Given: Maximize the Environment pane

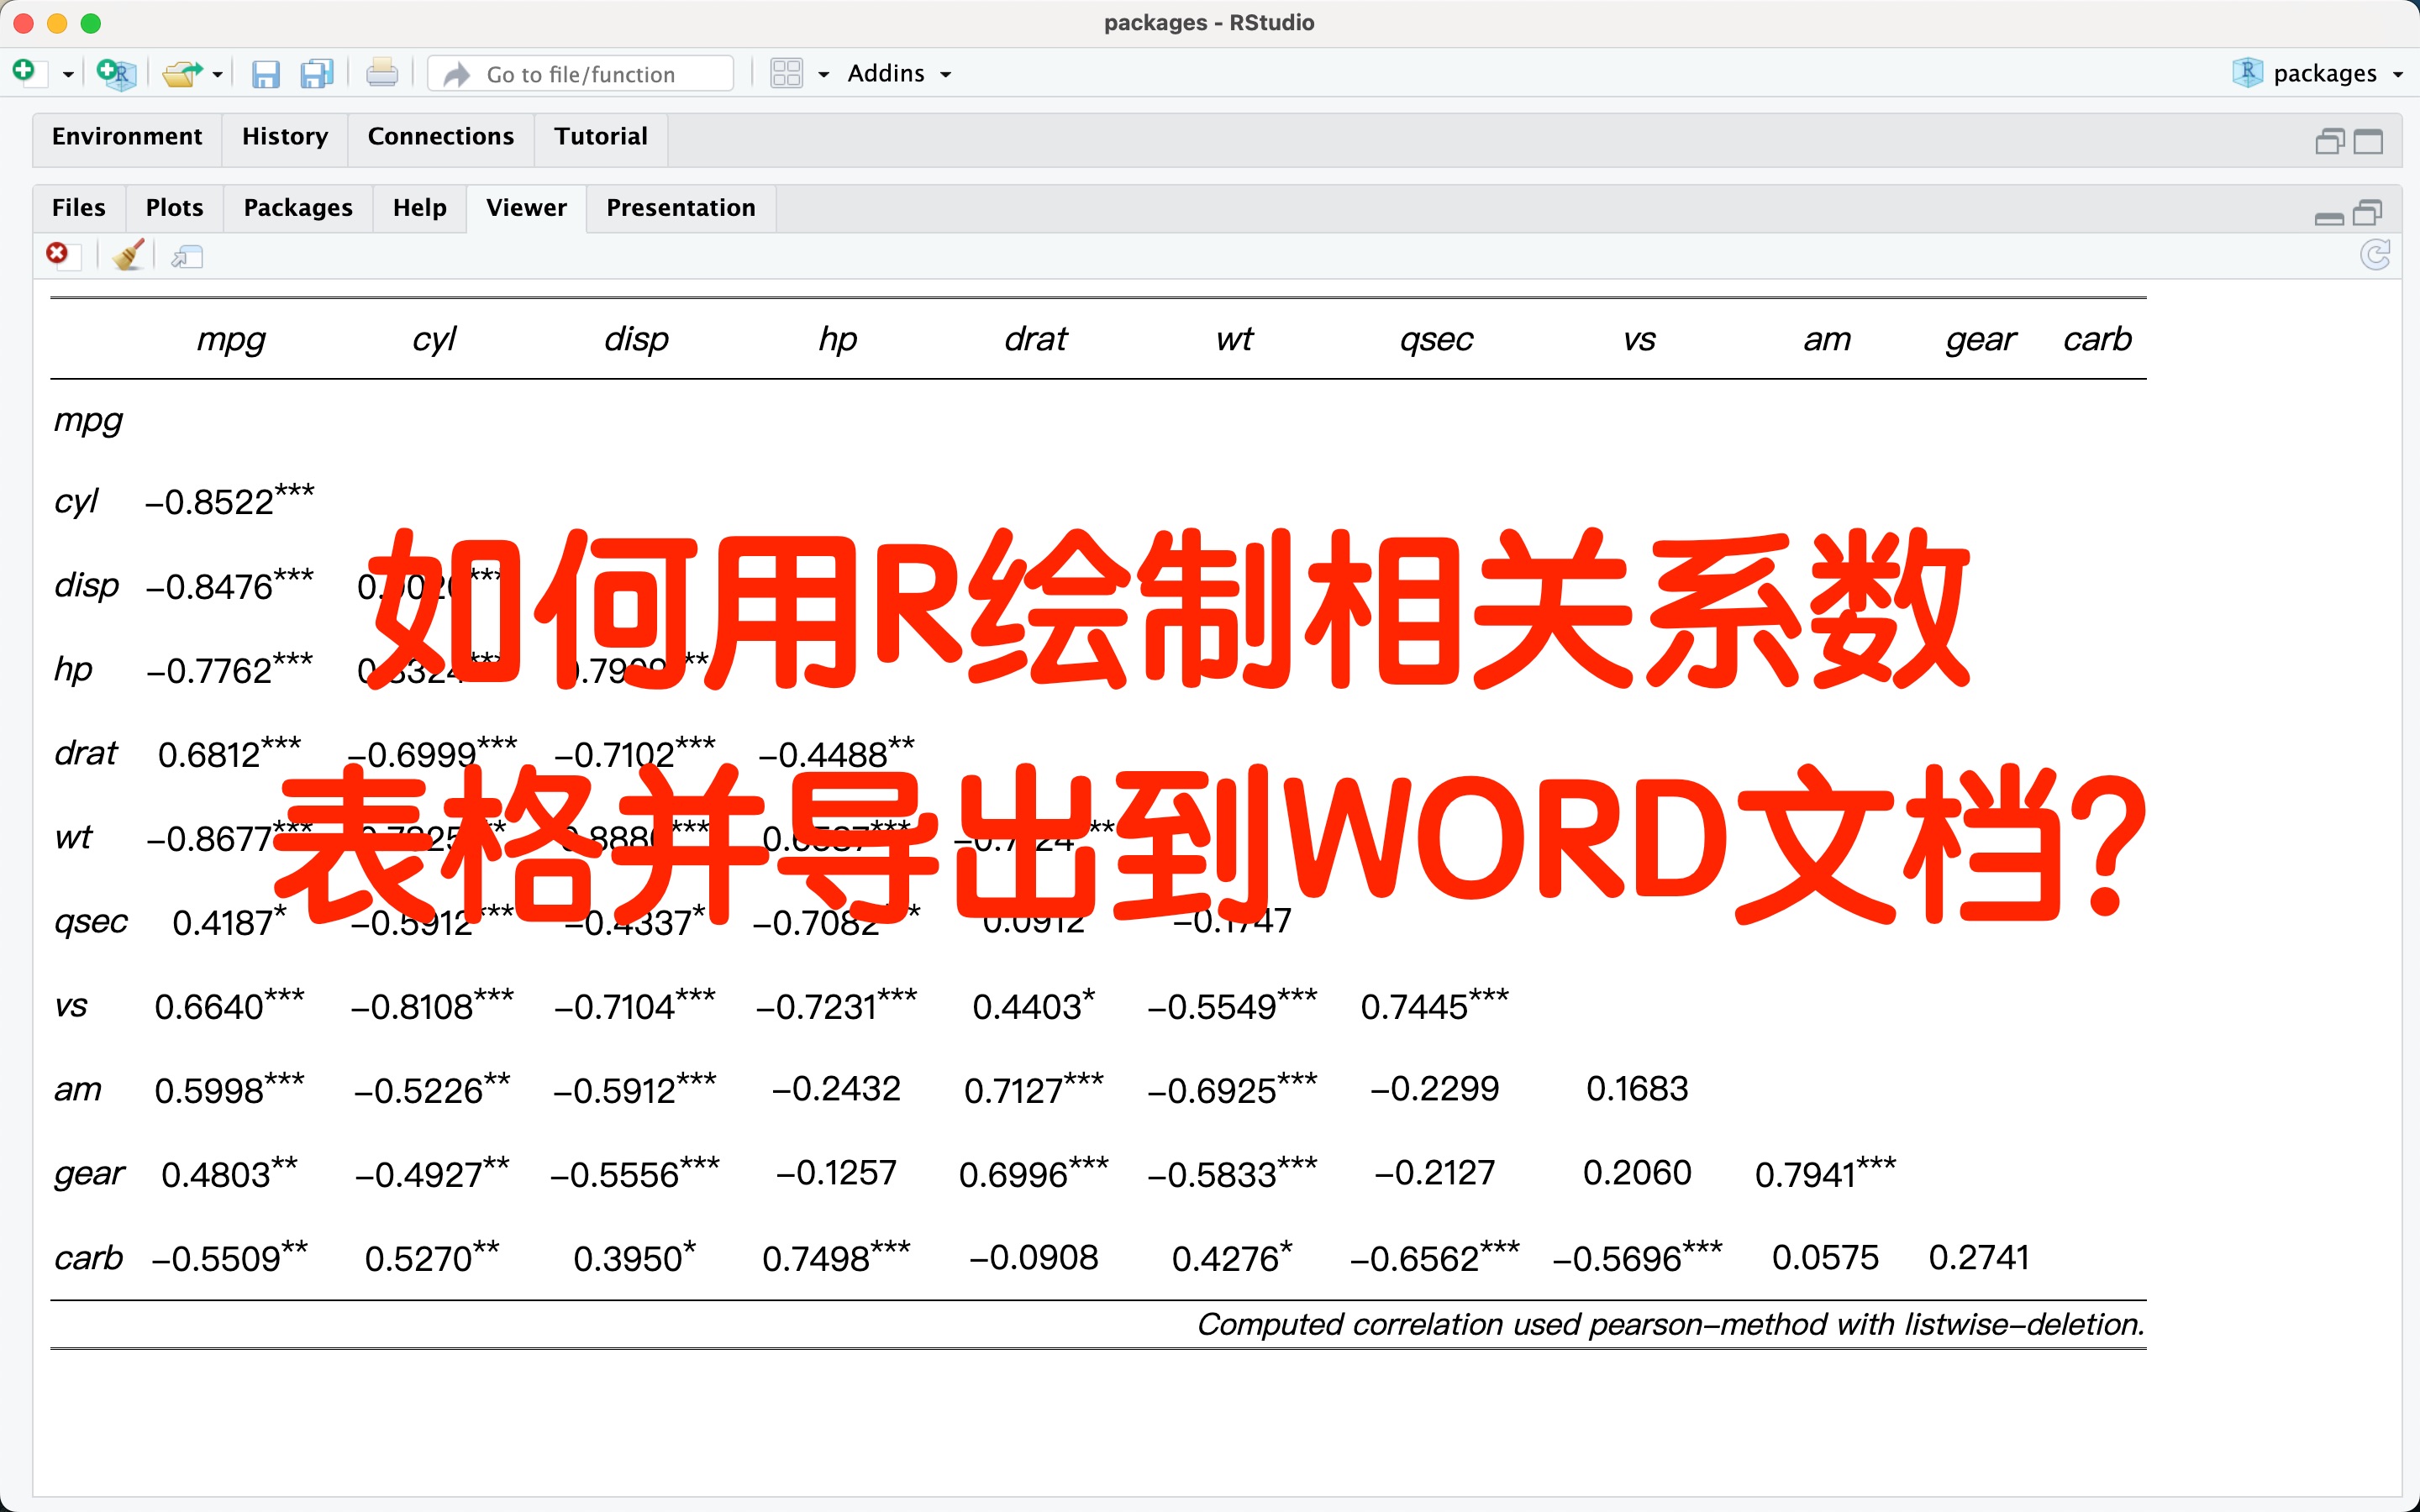Looking at the screenshot, I should [2368, 142].
